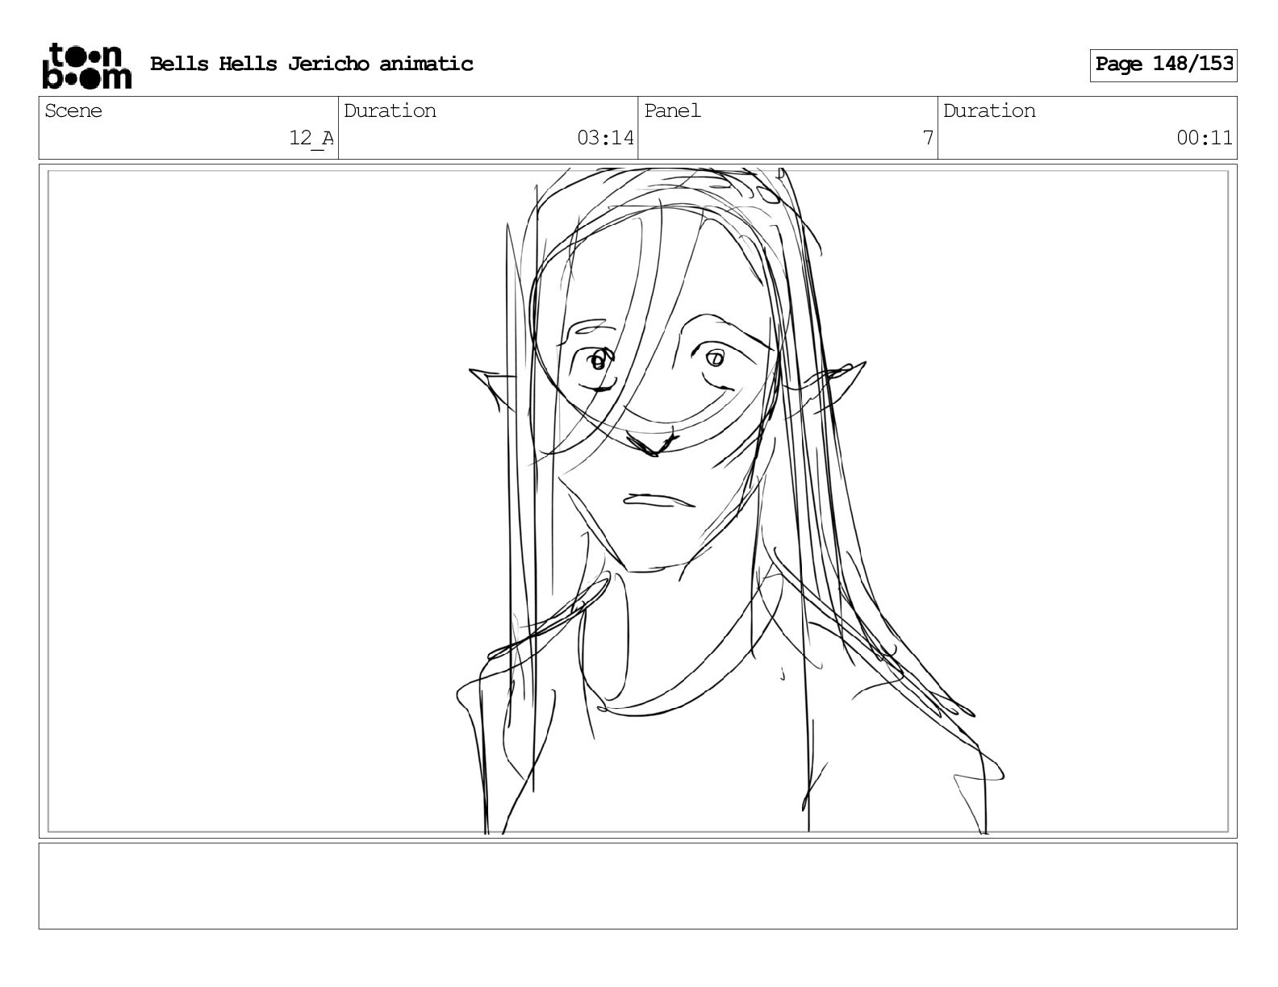This screenshot has width=1278, height=987.
Task: Click the Toon Boom logo
Action: [x=86, y=65]
